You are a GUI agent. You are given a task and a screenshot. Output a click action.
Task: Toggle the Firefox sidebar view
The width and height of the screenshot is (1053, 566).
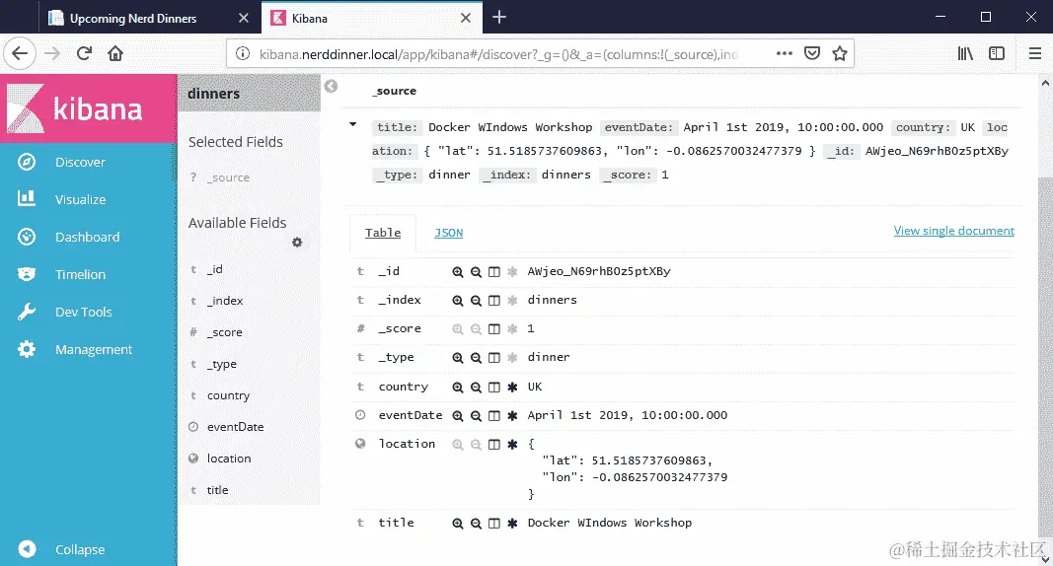pyautogui.click(x=997, y=53)
